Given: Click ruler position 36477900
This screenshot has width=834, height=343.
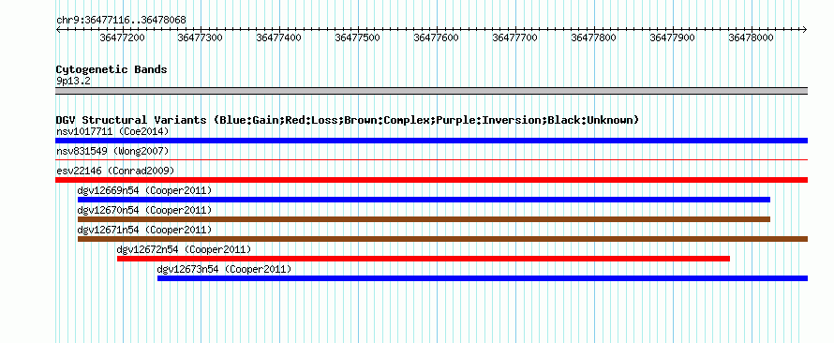Looking at the screenshot, I should (x=673, y=37).
